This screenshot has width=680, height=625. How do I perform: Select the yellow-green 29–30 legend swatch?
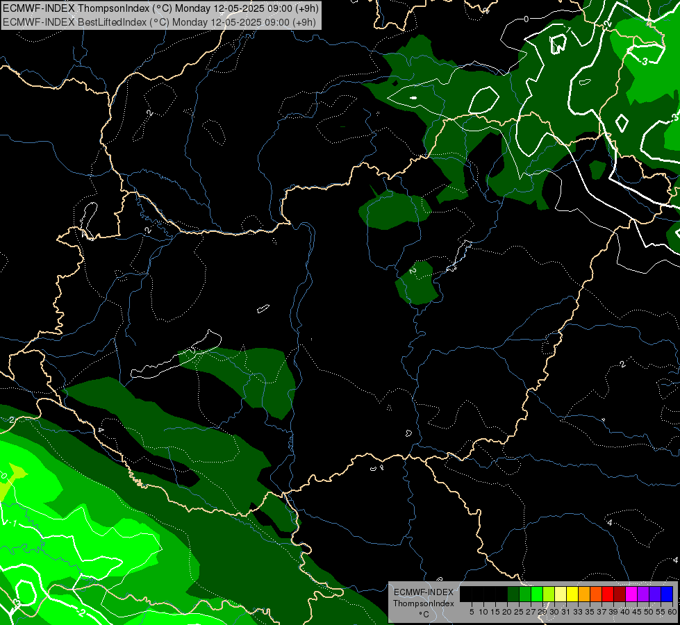click(549, 594)
